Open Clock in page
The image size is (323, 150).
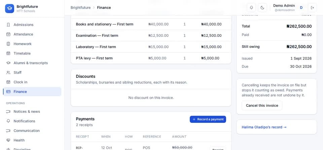pos(32,82)
